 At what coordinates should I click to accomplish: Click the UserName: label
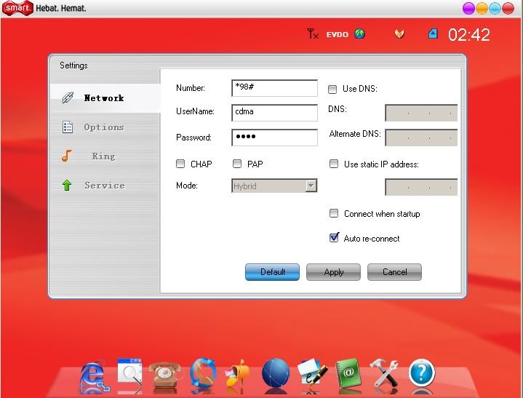195,111
